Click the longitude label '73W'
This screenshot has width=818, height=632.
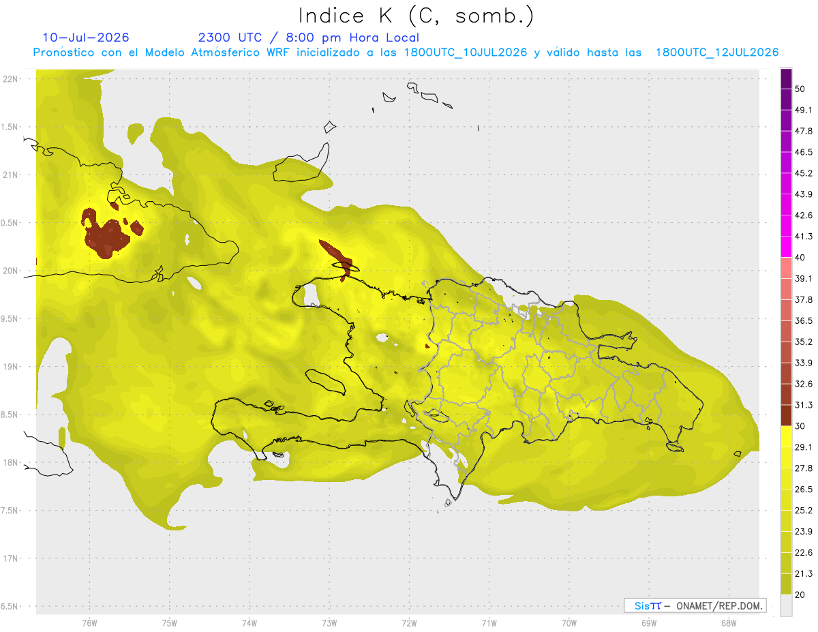[329, 623]
